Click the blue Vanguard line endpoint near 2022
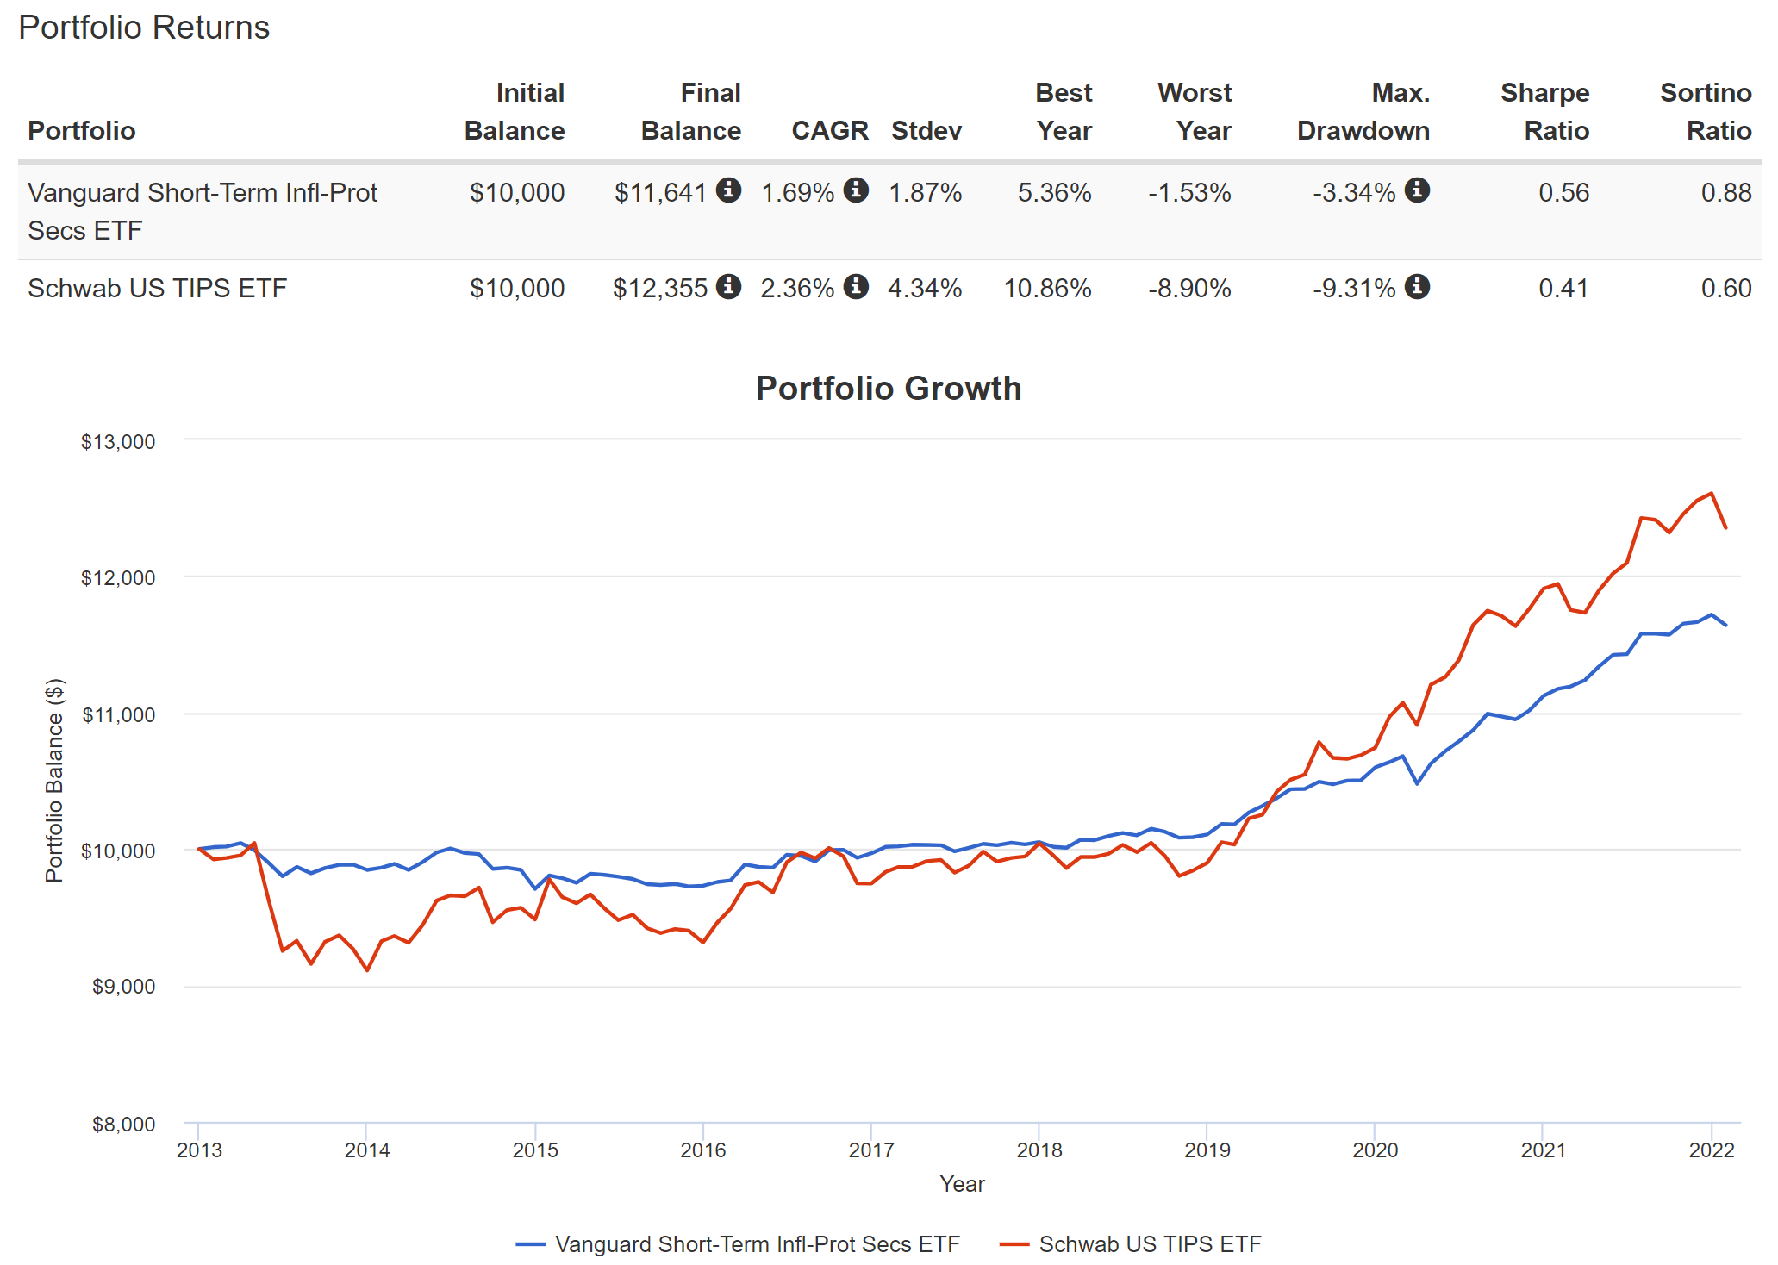 pos(1725,625)
